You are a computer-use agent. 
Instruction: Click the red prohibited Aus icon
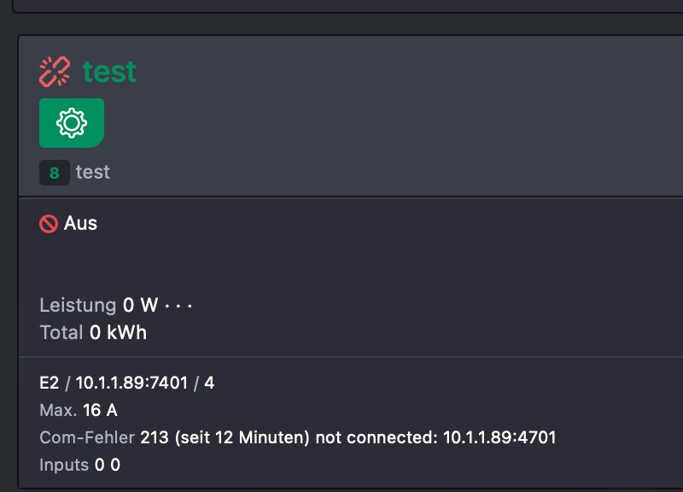pos(49,224)
